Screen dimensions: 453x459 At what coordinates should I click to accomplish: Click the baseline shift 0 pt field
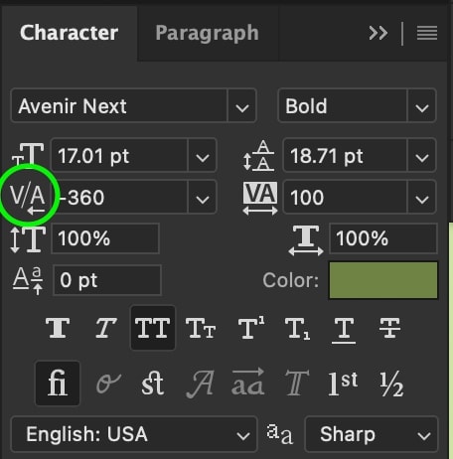click(107, 280)
